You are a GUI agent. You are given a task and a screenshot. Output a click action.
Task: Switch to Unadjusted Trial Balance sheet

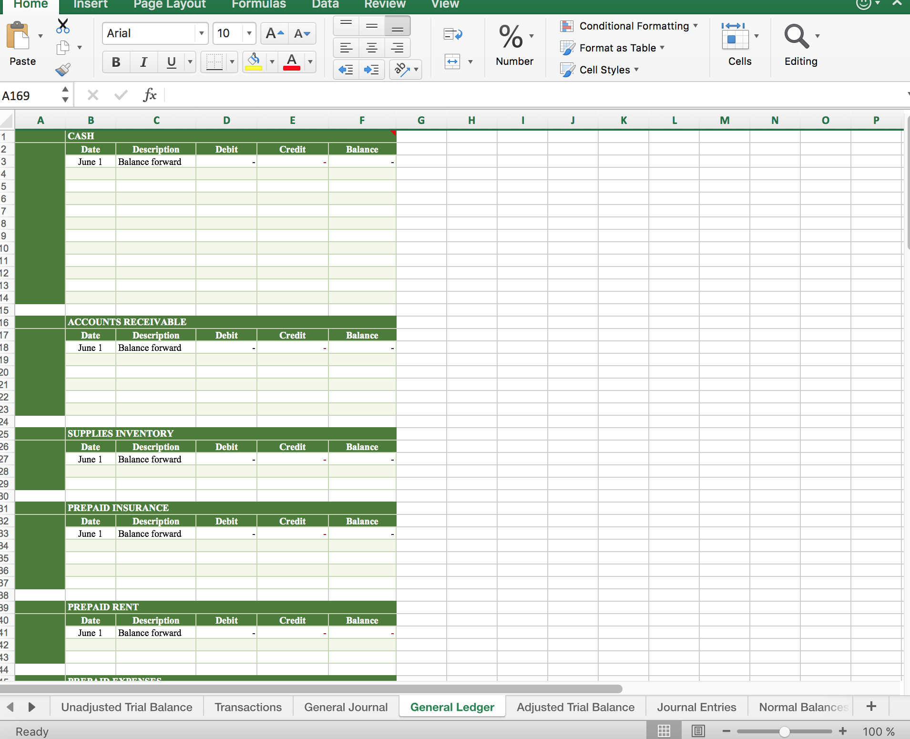(x=127, y=707)
